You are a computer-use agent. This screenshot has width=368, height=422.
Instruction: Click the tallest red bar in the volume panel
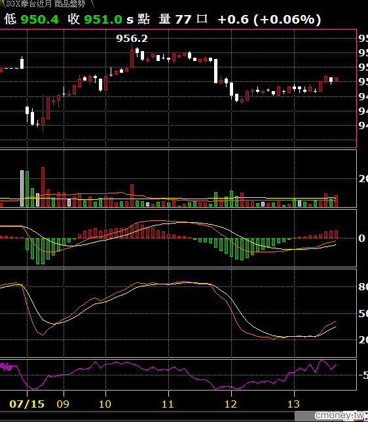click(43, 187)
